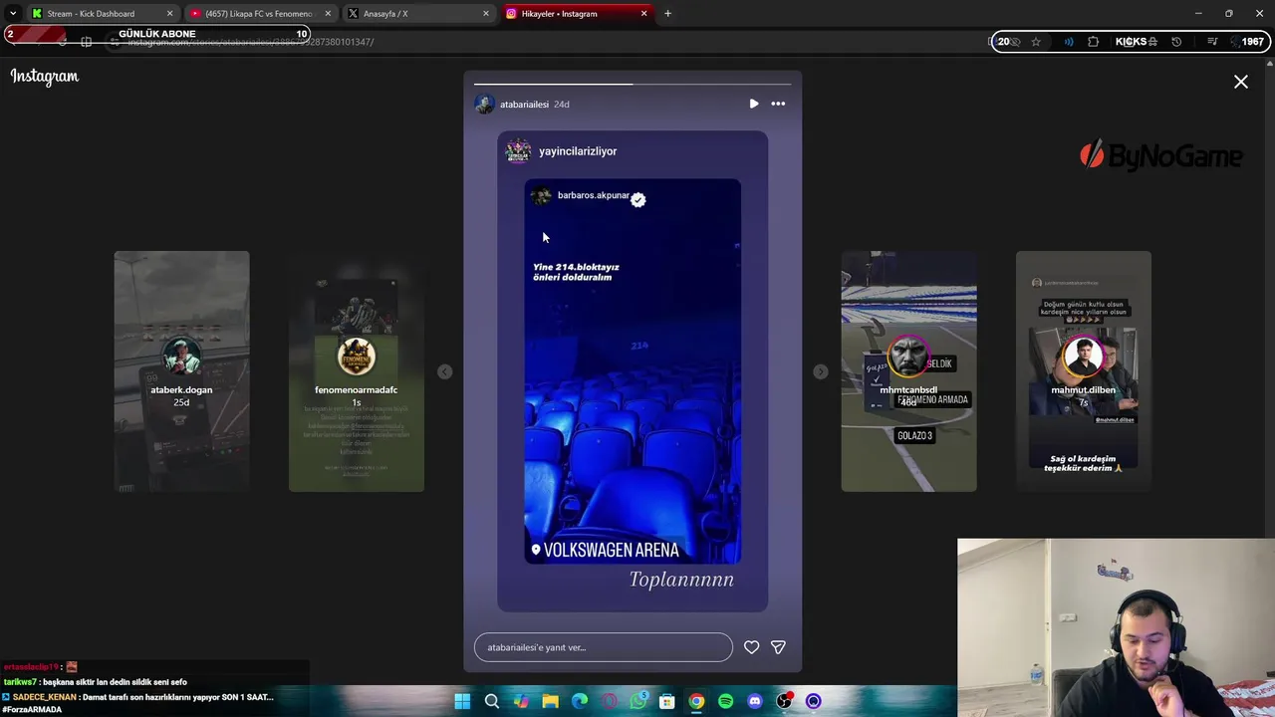Open Windows taskbar search
This screenshot has width=1275, height=717.
coord(492,701)
